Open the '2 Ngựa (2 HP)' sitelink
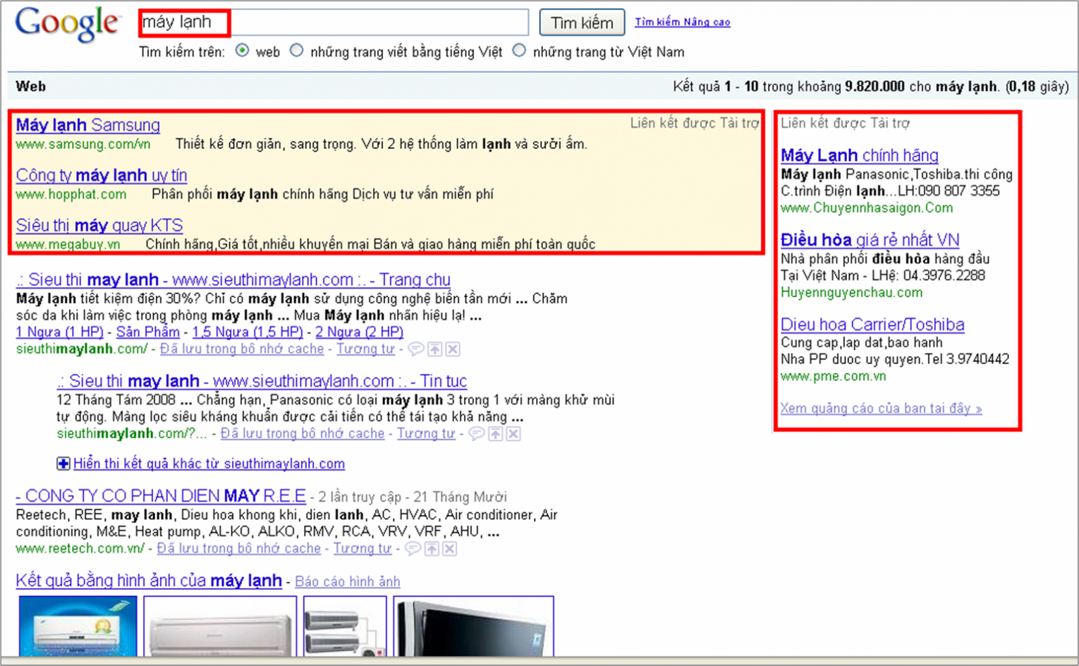Image resolution: width=1079 pixels, height=666 pixels. pos(359,332)
